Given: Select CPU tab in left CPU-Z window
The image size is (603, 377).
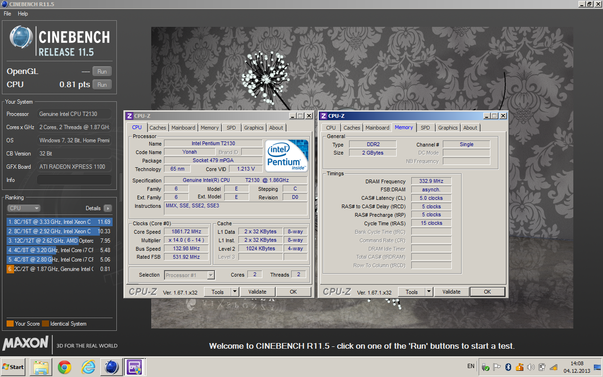Looking at the screenshot, I should [137, 127].
